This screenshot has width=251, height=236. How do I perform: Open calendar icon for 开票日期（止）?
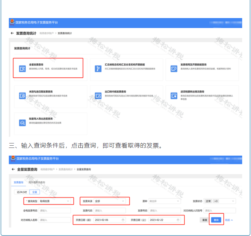pos(178,220)
